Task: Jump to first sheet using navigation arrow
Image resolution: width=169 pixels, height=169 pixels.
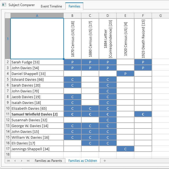Action: coord(8,161)
